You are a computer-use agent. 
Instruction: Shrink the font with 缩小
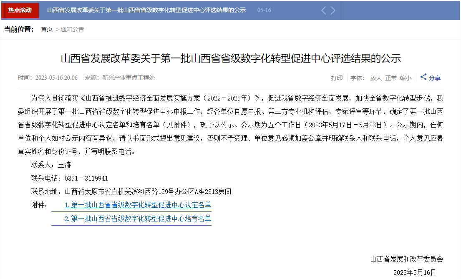(x=406, y=78)
